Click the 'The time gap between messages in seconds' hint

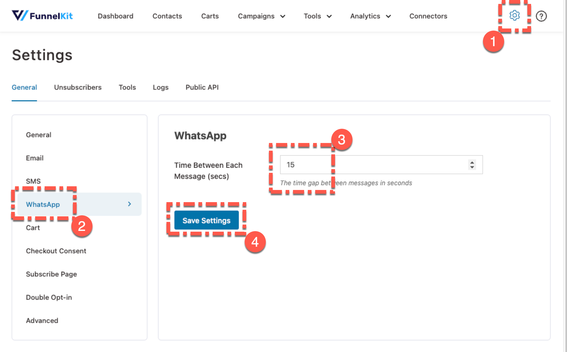pos(346,183)
